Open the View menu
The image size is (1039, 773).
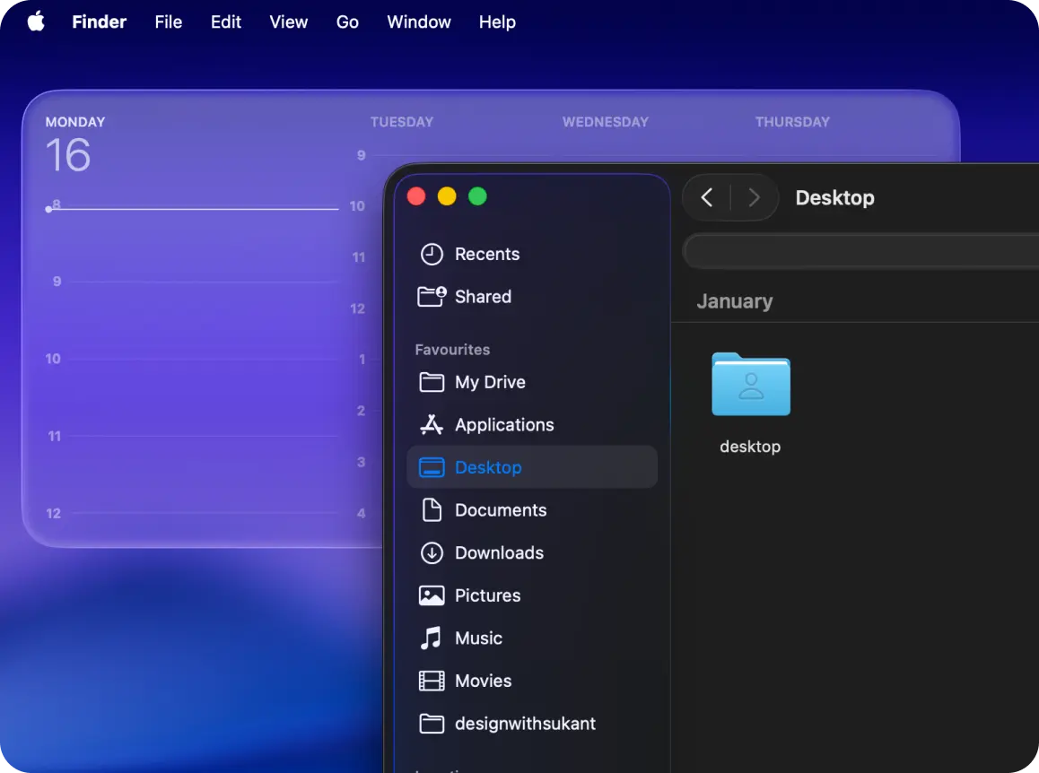tap(288, 22)
